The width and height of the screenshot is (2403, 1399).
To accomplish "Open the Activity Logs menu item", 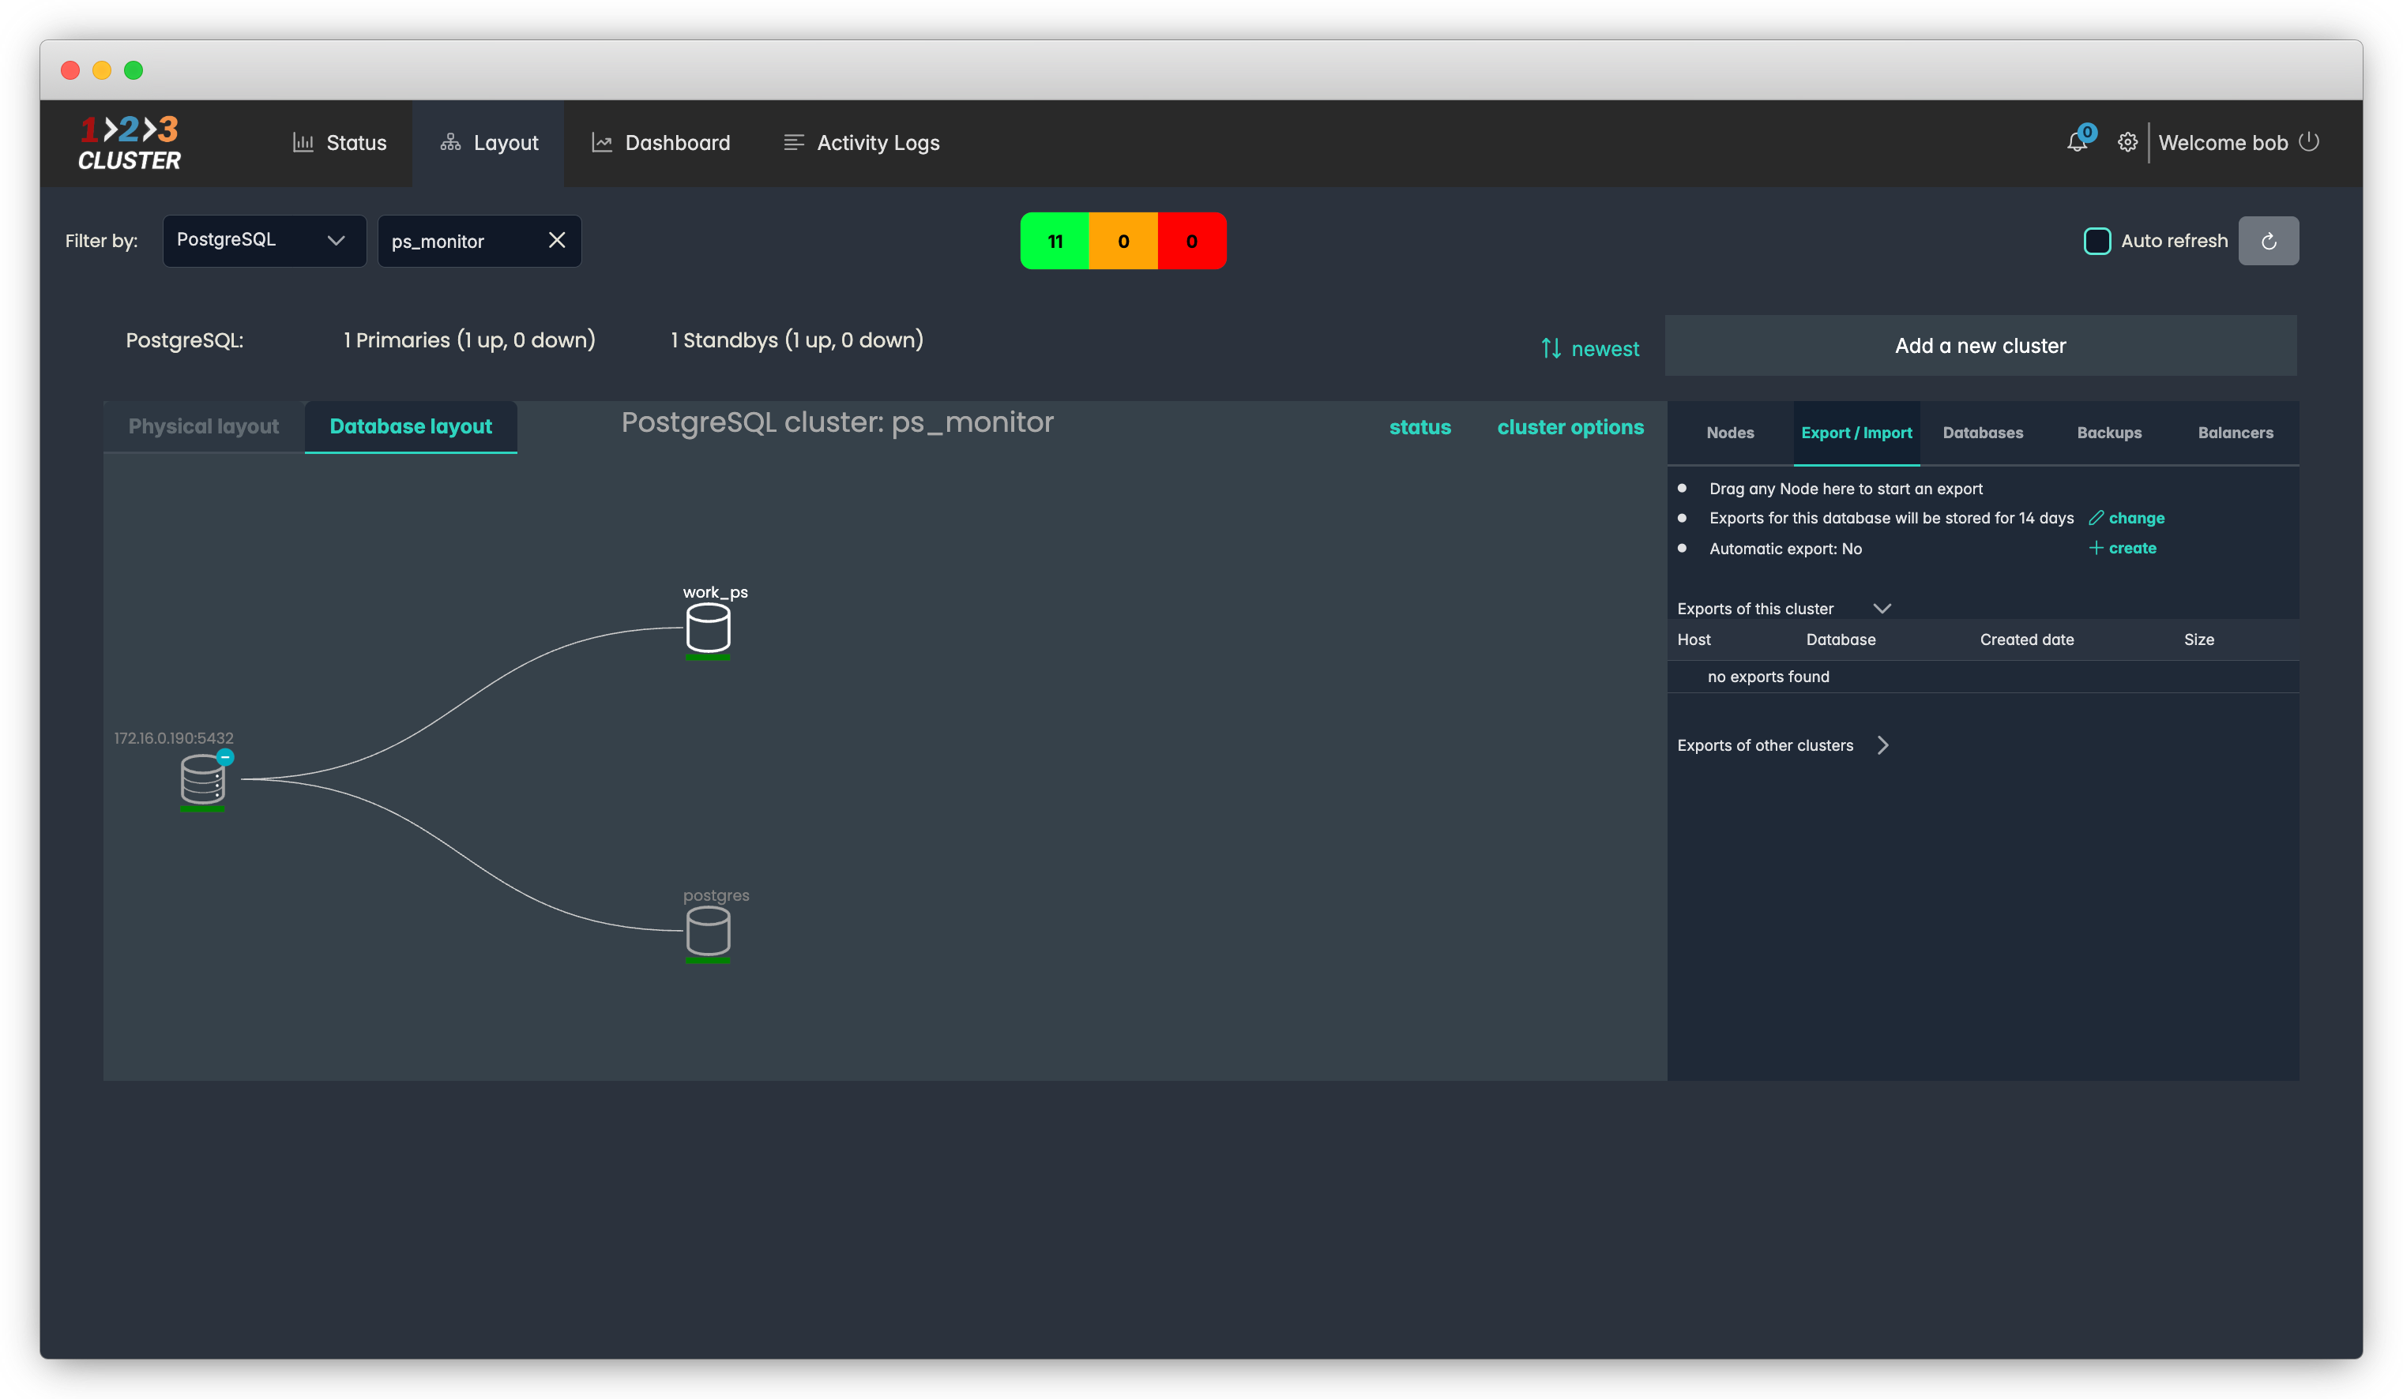I will [861, 143].
